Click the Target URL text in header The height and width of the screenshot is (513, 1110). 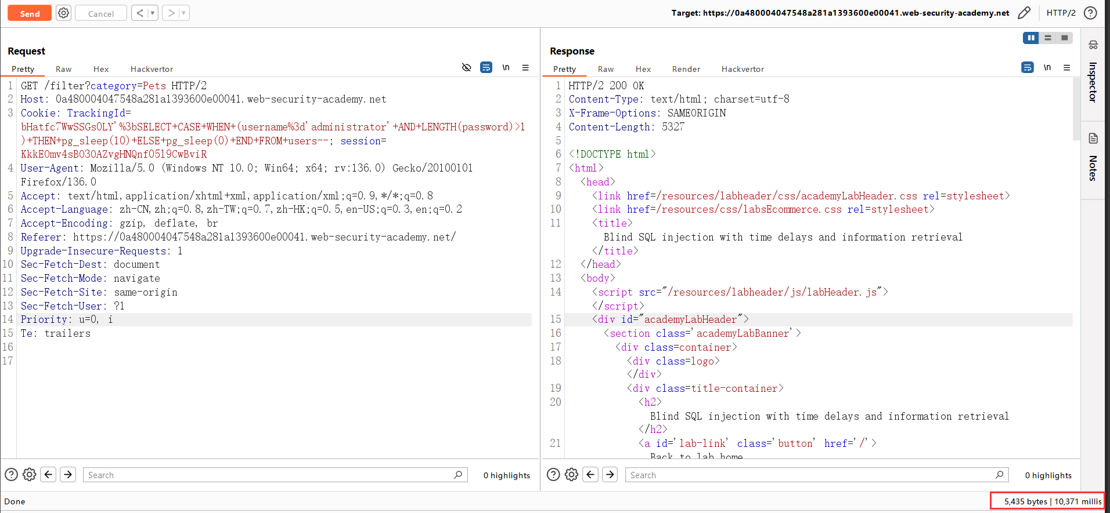tap(840, 13)
